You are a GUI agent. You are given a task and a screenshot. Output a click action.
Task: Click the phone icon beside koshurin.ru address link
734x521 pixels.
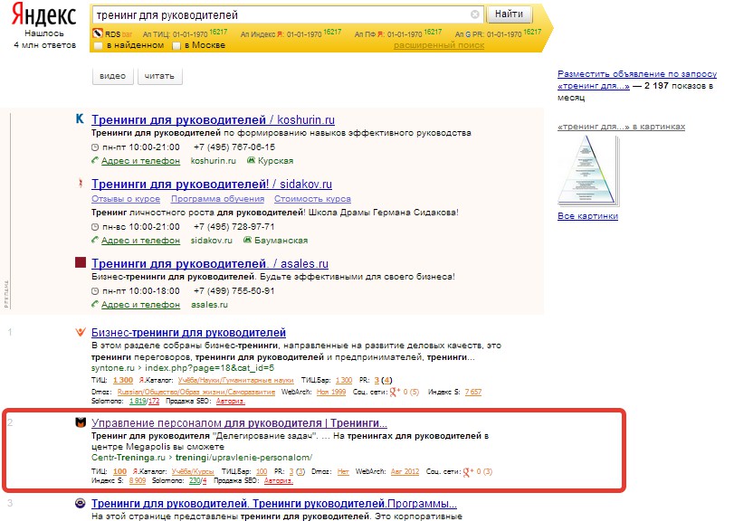[95, 160]
